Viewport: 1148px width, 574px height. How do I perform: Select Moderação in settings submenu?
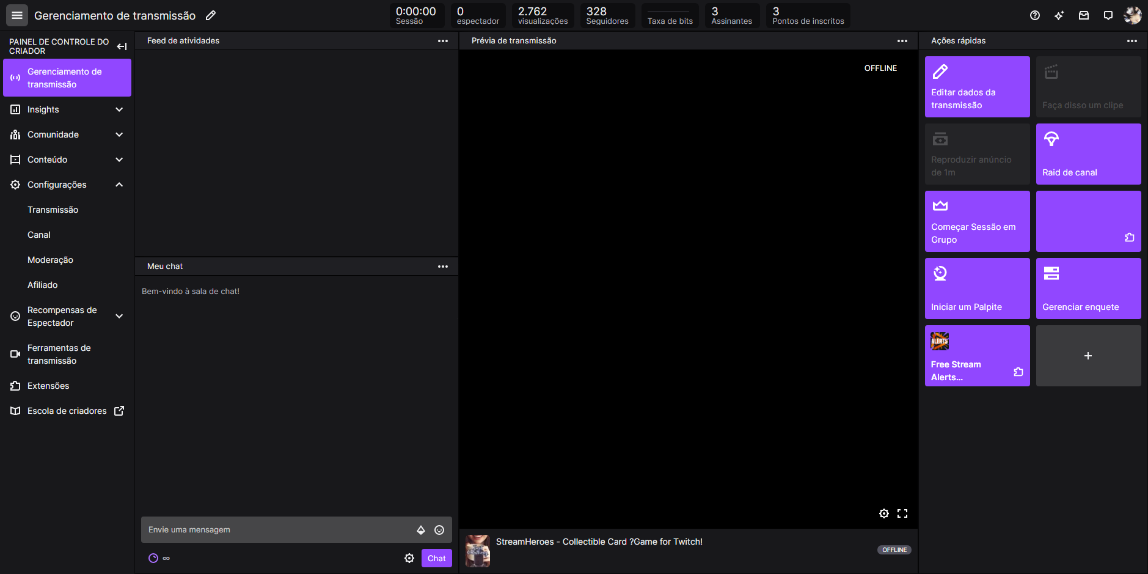[50, 260]
